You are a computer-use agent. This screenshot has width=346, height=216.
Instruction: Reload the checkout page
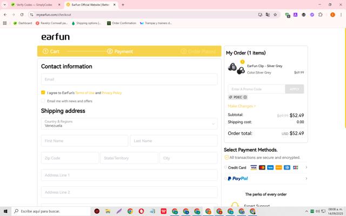(22, 15)
